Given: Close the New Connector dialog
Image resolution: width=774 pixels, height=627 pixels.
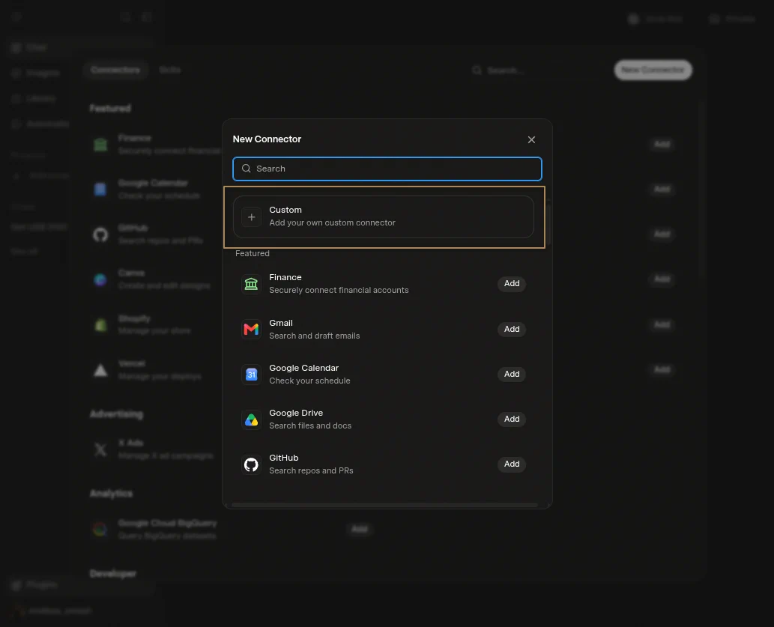Looking at the screenshot, I should click(531, 140).
